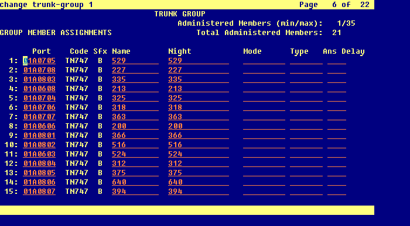Click the 'change trunk-group 1' command text
Image resolution: width=410 pixels, height=226 pixels.
[46, 5]
